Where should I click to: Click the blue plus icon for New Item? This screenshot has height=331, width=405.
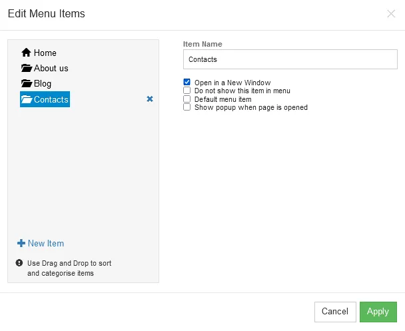(x=21, y=243)
